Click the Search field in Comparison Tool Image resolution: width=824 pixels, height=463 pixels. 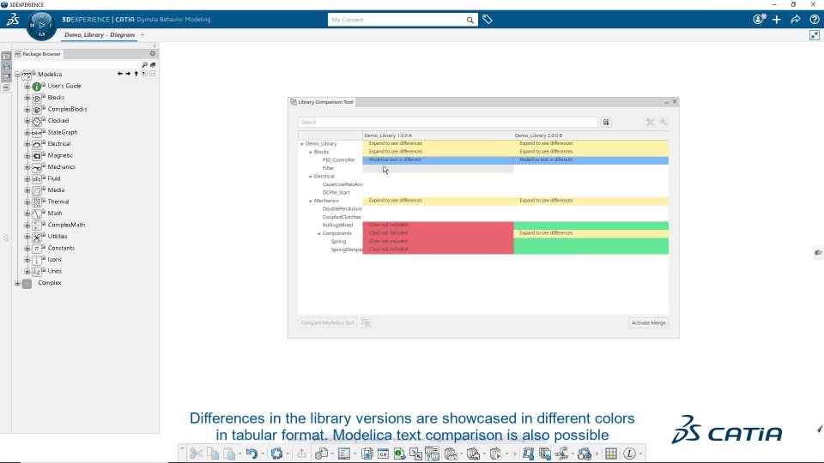click(448, 123)
